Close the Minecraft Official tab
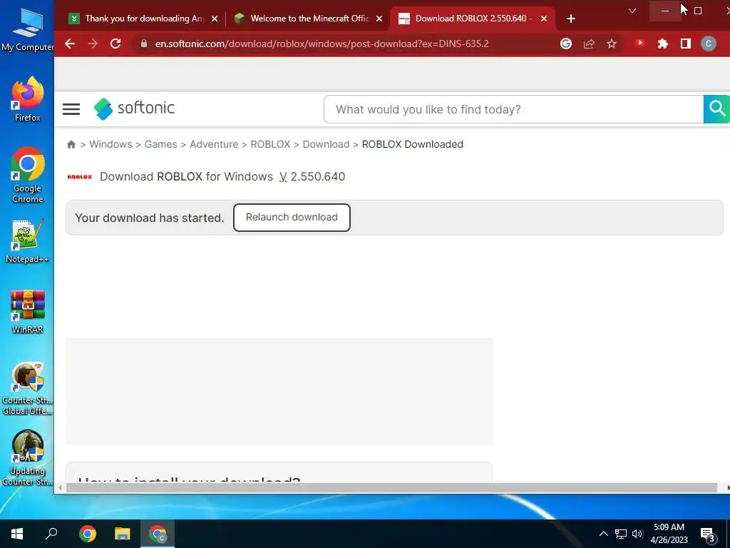The image size is (730, 548). pos(379,19)
